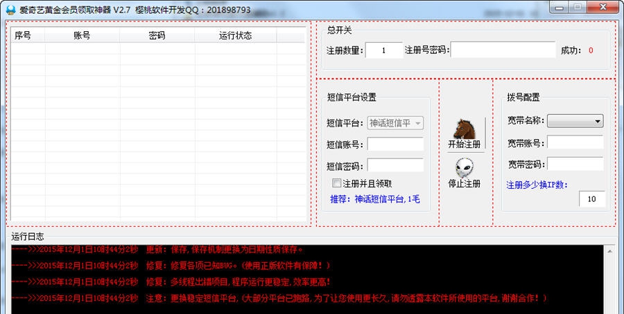The height and width of the screenshot is (314, 624).
Task: Click the IP change count field showing 10
Action: click(x=592, y=199)
